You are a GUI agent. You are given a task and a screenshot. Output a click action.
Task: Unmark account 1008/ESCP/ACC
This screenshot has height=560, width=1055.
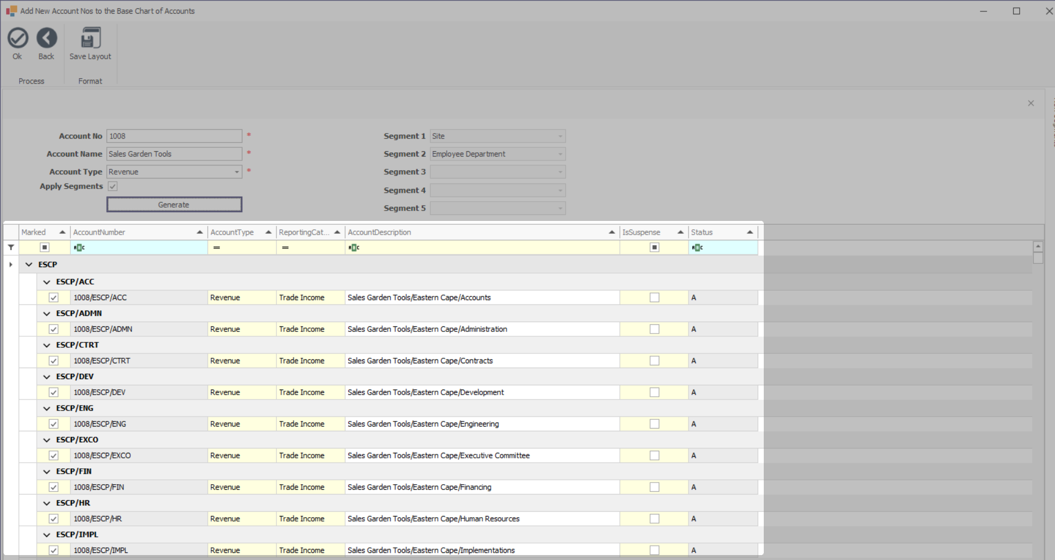coord(53,297)
